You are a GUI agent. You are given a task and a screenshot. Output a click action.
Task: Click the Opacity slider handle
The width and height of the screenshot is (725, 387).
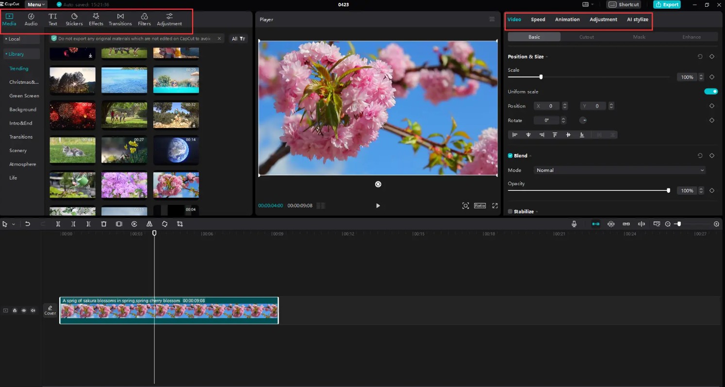coord(668,191)
